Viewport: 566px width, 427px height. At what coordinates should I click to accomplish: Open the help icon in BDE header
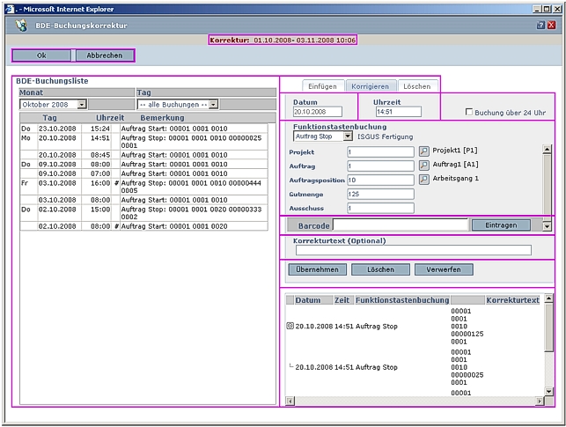click(x=540, y=26)
